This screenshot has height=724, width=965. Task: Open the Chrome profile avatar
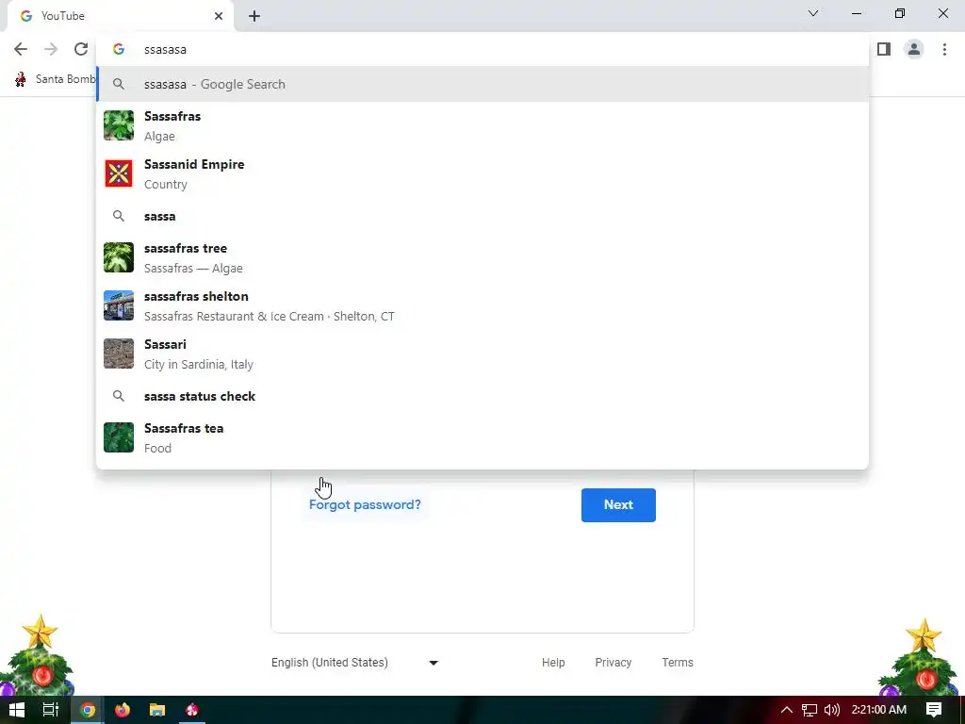pyautogui.click(x=914, y=49)
